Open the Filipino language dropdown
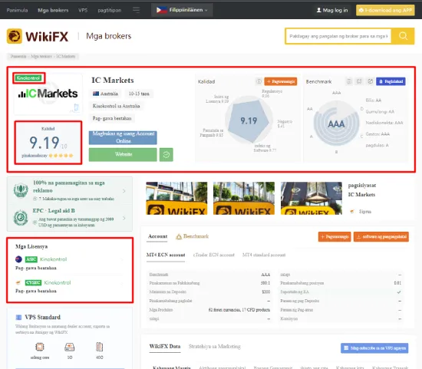This screenshot has width=422, height=369. coord(182,10)
